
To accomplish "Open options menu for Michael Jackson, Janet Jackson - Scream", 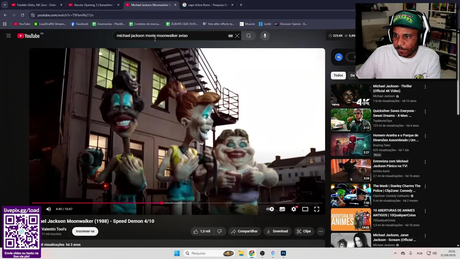I will pos(425,236).
